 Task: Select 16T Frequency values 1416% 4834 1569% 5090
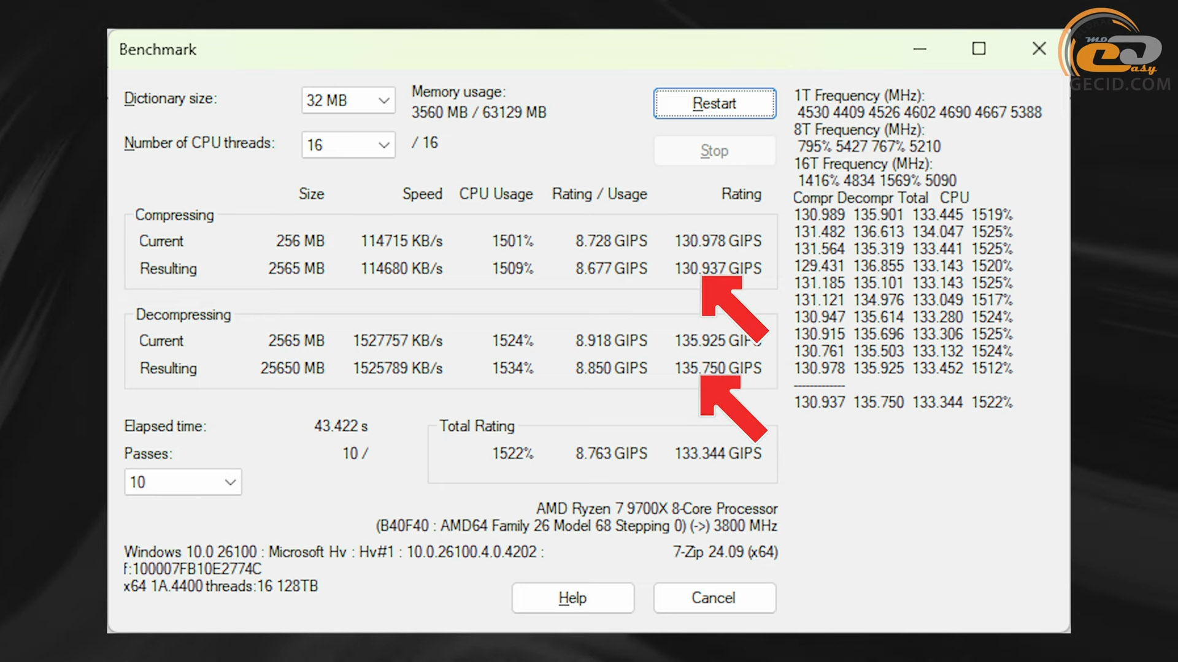[877, 181]
